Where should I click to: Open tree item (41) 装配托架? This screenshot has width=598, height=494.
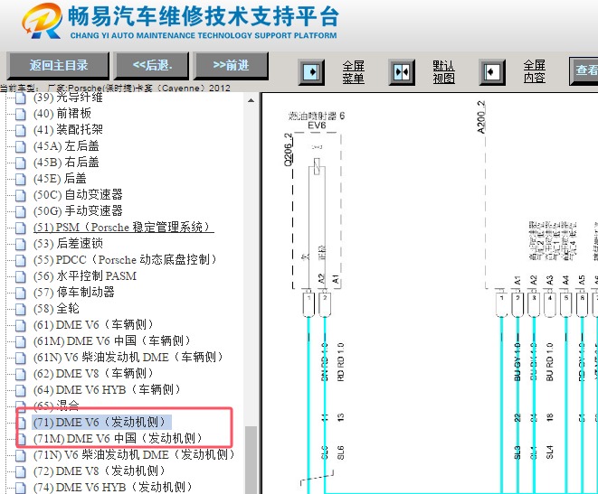(68, 130)
